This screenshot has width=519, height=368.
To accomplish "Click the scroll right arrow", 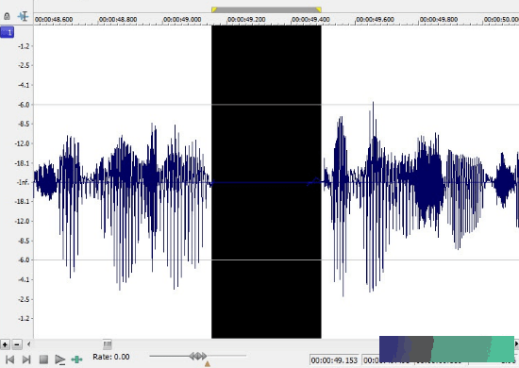I will (516, 344).
